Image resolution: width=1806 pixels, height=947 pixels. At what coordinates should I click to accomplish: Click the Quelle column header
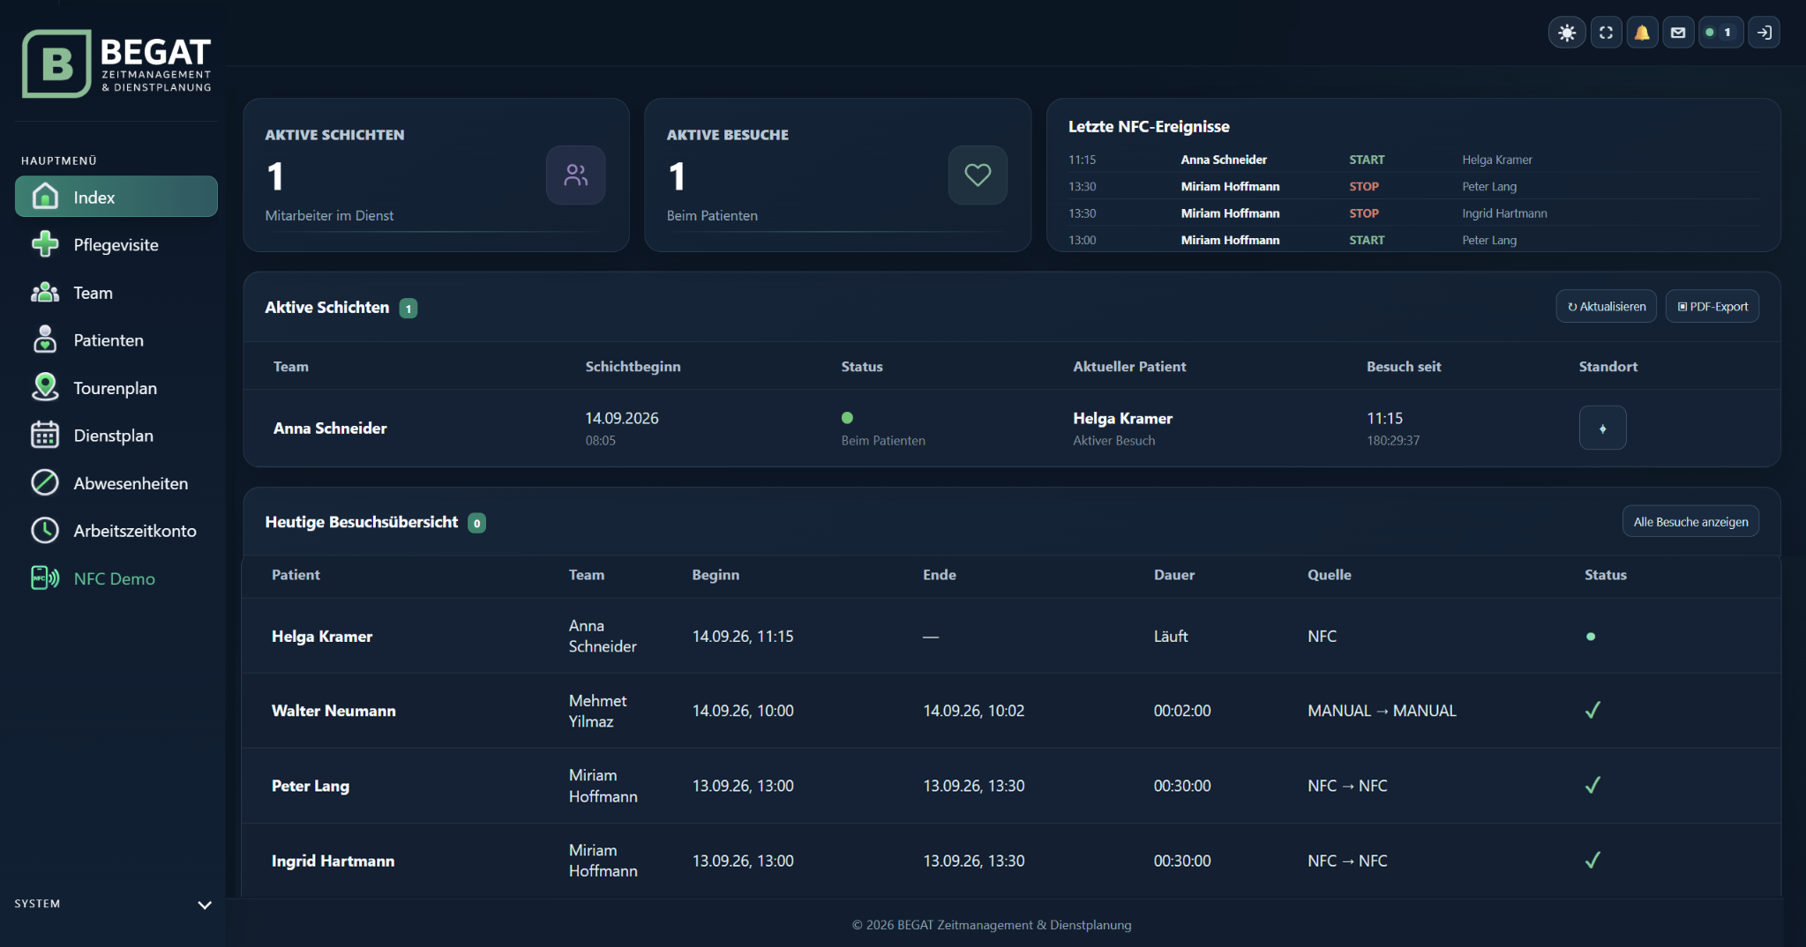pos(1329,574)
